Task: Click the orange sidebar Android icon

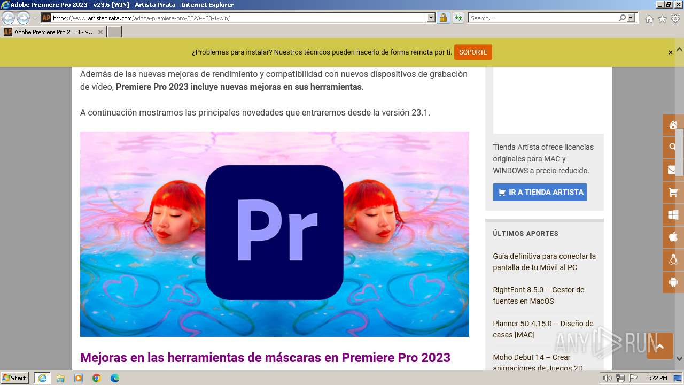Action: pyautogui.click(x=673, y=282)
